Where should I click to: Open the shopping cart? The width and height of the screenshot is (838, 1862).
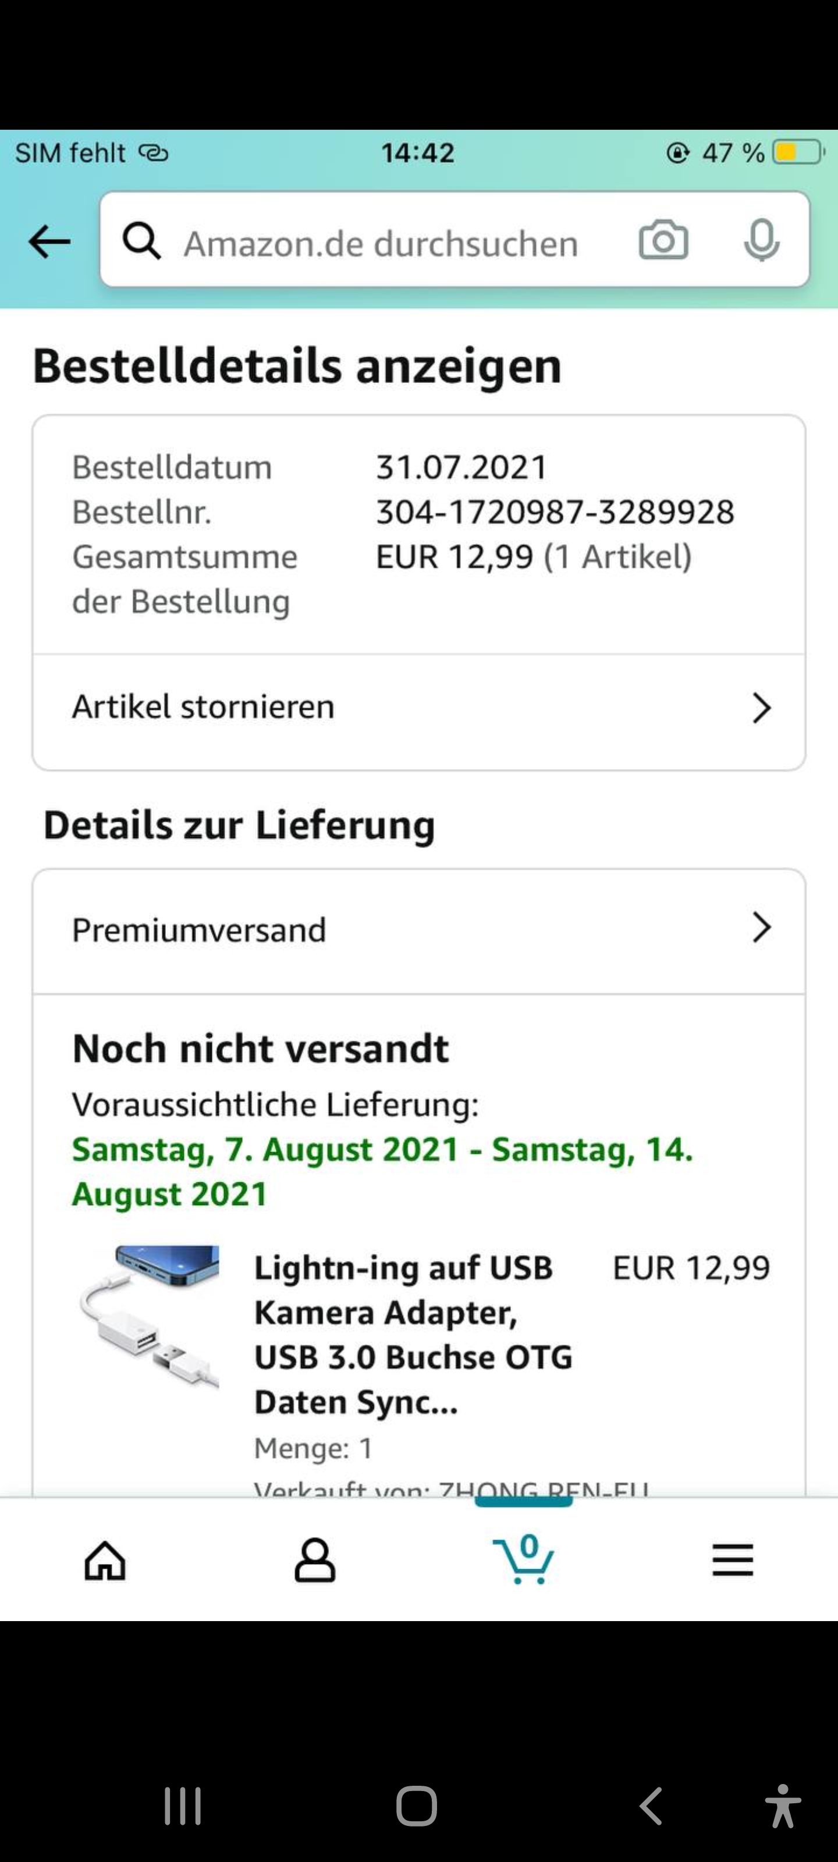click(x=524, y=1561)
